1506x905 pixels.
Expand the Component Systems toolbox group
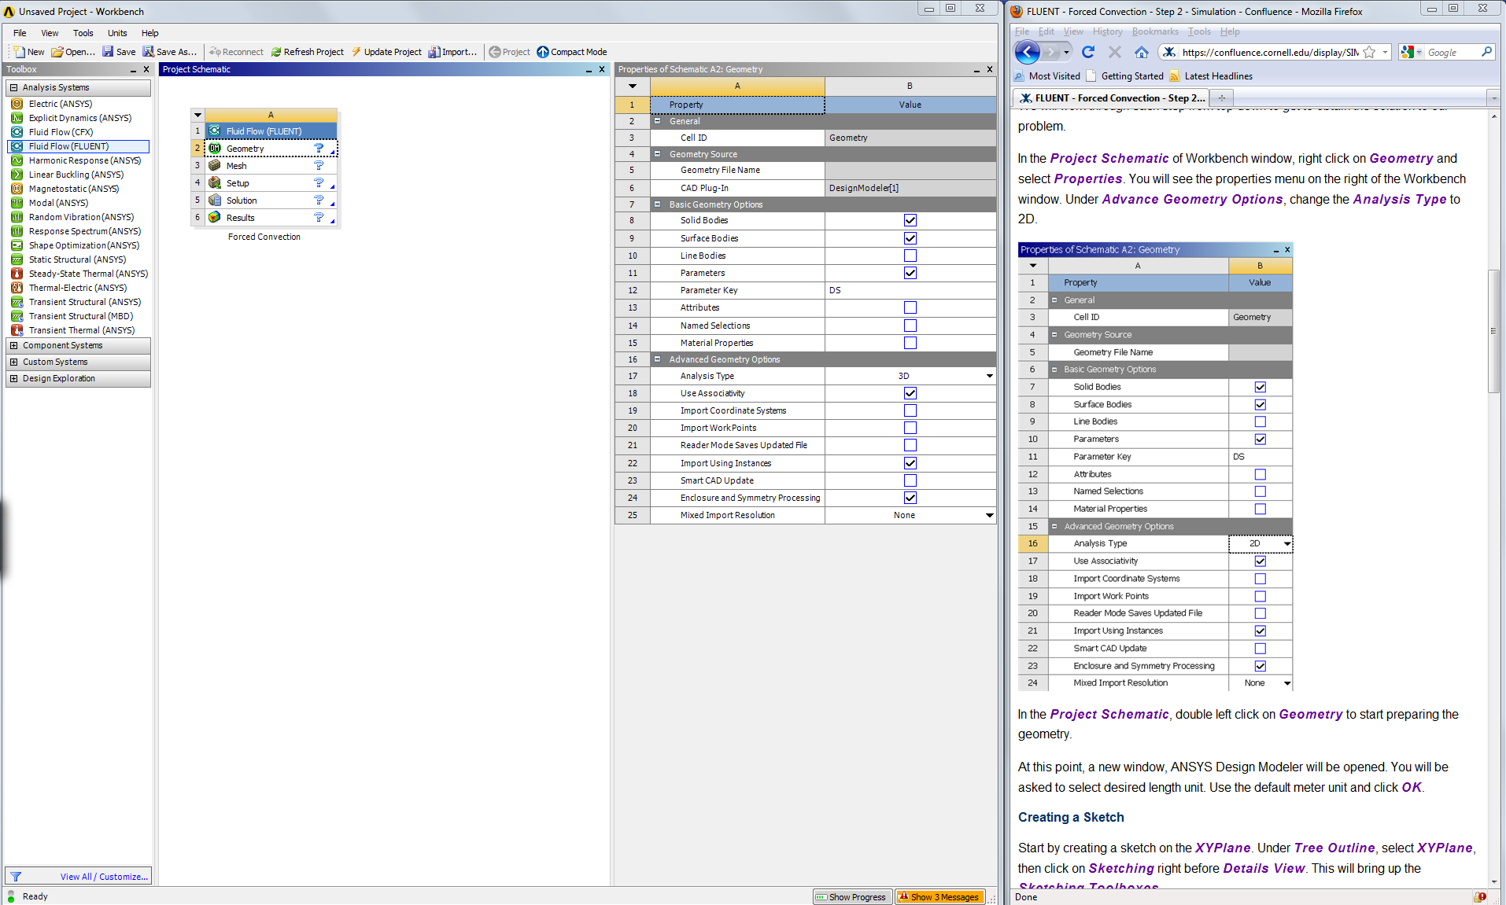tap(13, 345)
